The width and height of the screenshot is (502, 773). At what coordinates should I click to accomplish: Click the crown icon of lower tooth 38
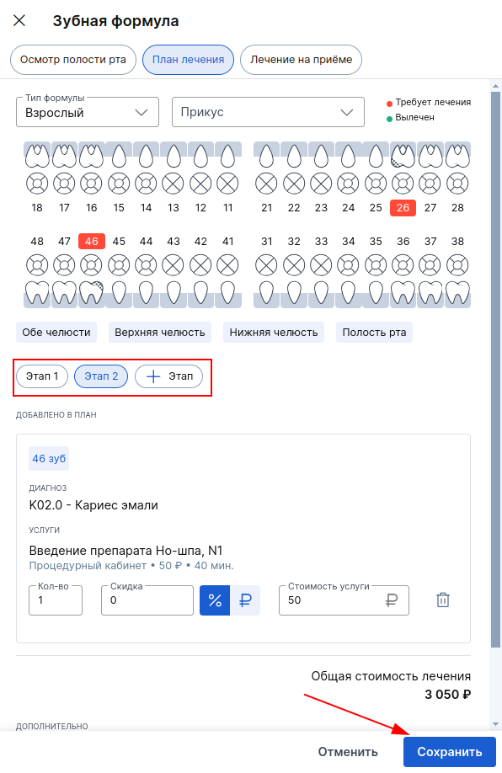coord(457,293)
